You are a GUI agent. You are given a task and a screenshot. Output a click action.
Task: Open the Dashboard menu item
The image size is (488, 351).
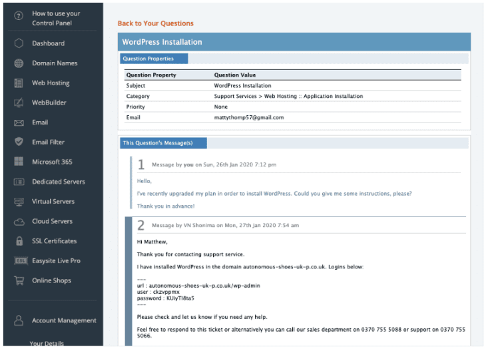pos(48,43)
